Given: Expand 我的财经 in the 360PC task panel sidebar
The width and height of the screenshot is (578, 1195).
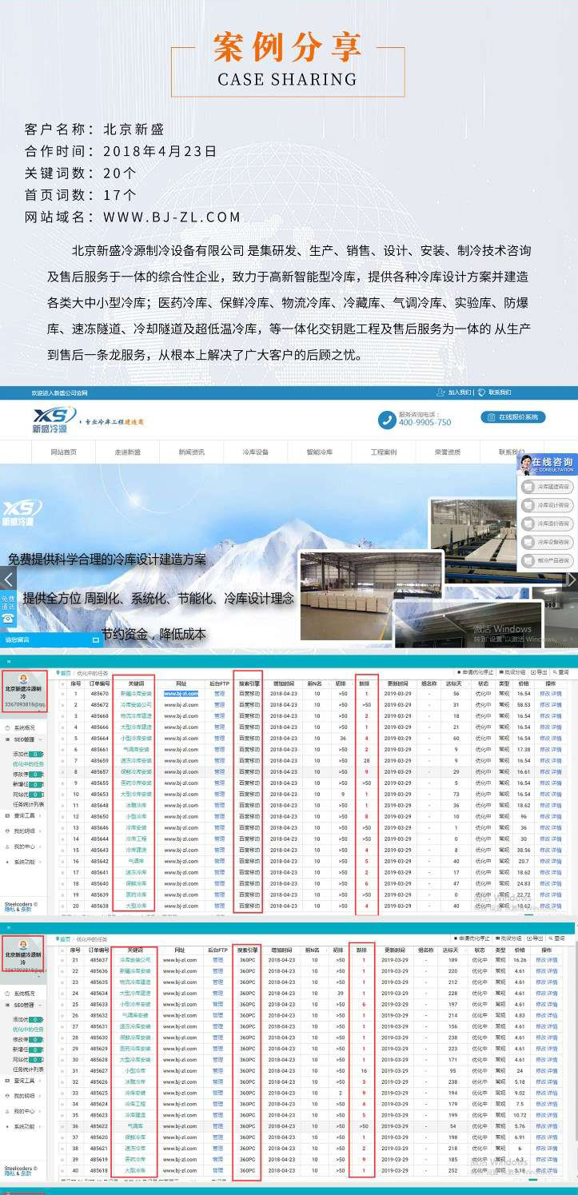Looking at the screenshot, I should click(24, 1096).
